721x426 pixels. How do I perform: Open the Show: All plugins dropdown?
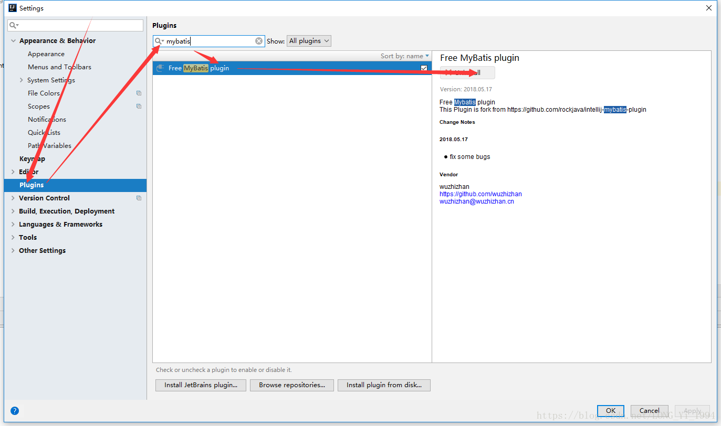point(309,40)
